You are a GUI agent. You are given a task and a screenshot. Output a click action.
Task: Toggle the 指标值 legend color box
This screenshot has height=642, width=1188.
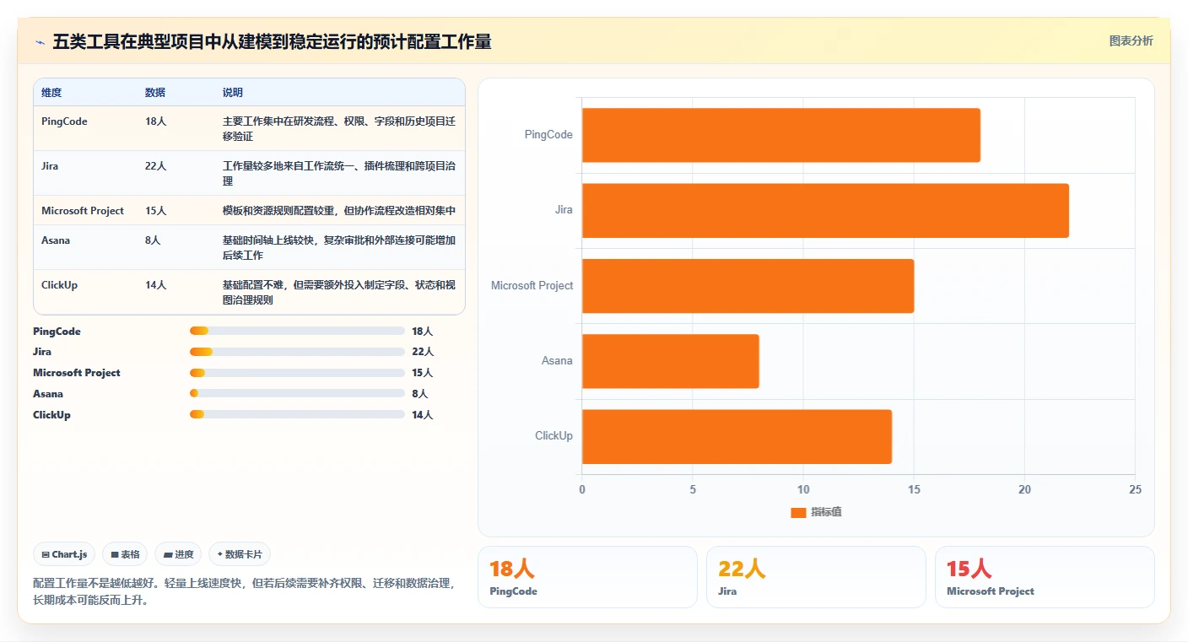(798, 512)
